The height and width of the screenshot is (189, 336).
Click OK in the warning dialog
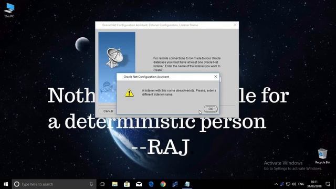[211, 109]
